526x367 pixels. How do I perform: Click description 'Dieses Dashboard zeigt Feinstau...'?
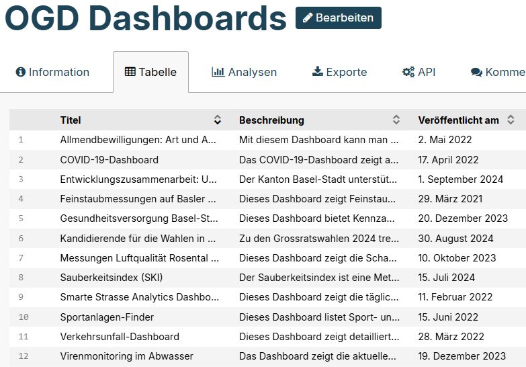click(317, 199)
